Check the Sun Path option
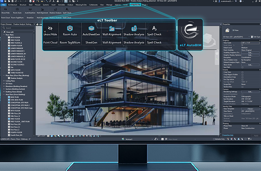This screenshot has width=261, height=171. (x=243, y=67)
